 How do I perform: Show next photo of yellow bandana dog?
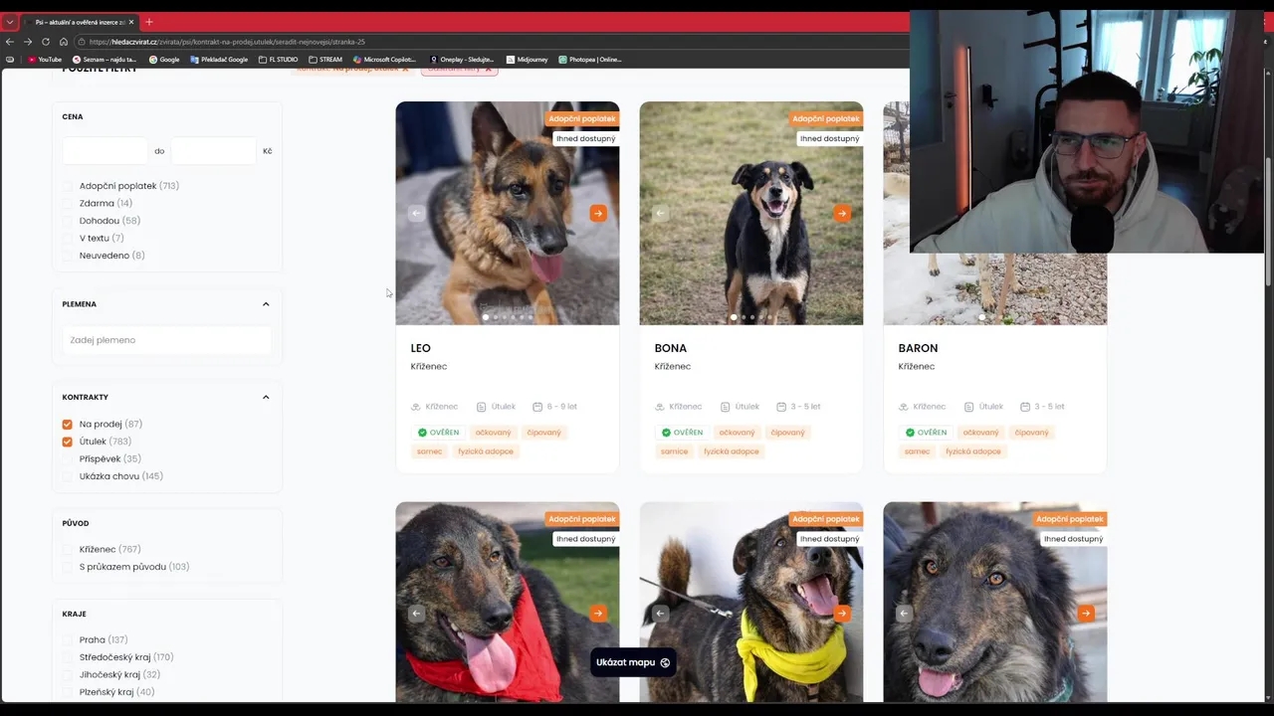pos(842,614)
